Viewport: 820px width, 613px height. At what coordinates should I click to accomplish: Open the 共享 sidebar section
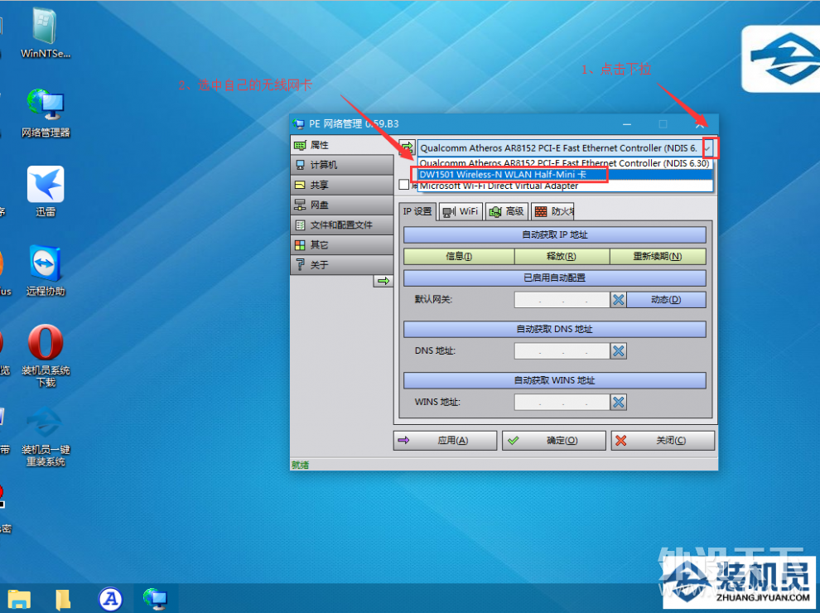click(342, 185)
